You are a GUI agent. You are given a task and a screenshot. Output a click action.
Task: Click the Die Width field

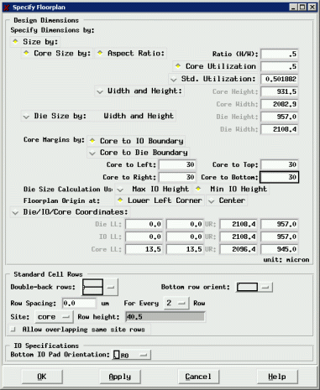click(x=280, y=129)
